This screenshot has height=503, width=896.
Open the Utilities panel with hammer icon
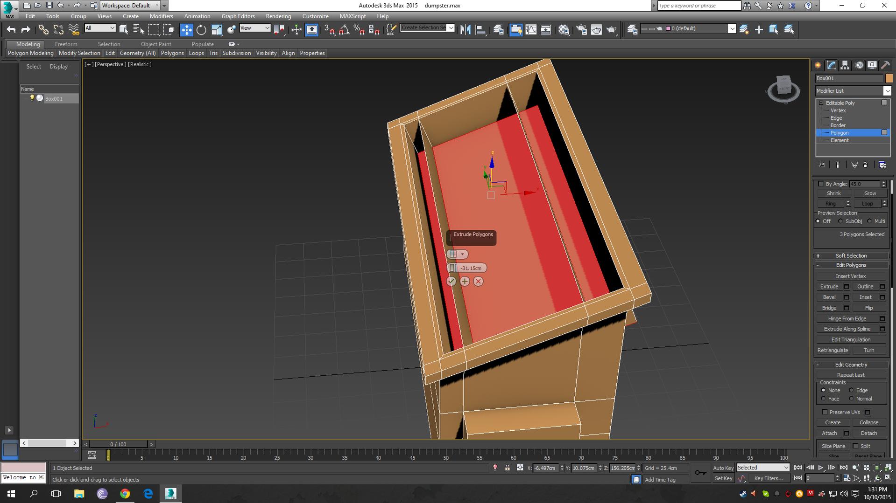tap(885, 65)
